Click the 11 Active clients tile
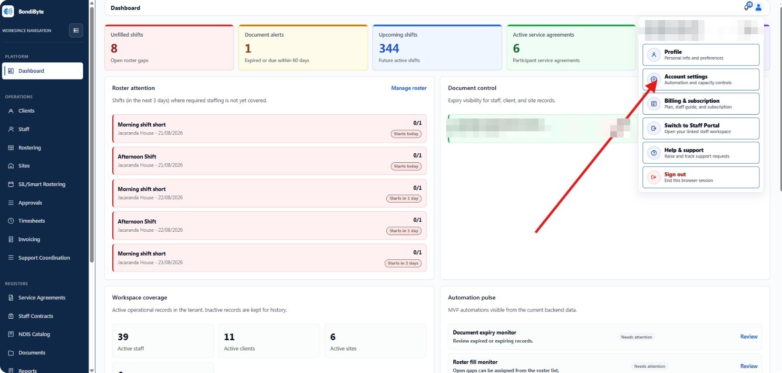Screen dimensions: 782x373 coord(269,341)
